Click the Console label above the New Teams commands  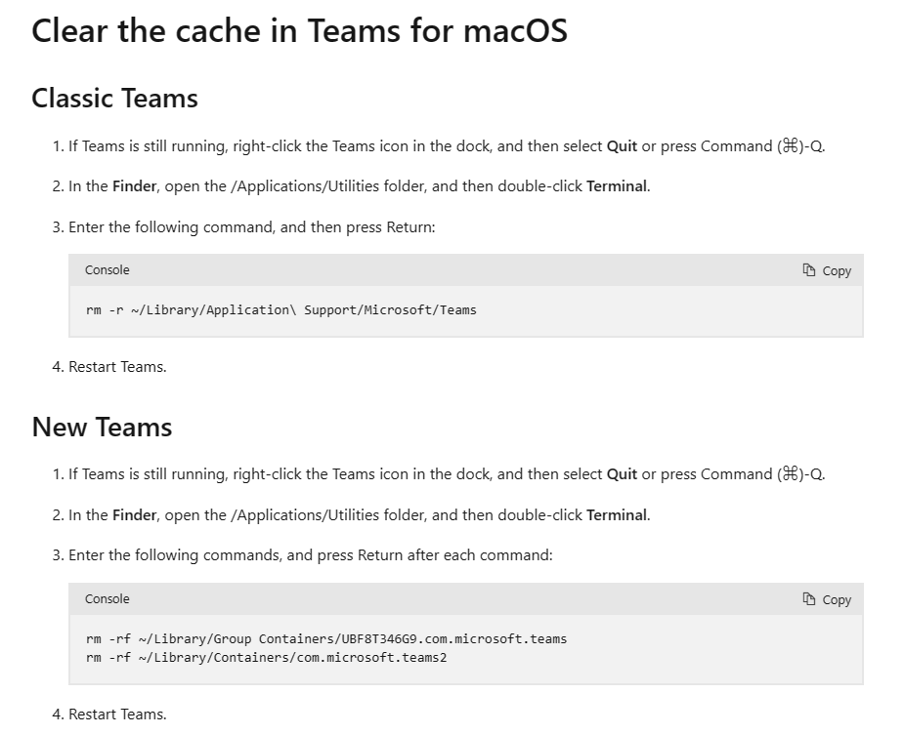coord(107,599)
